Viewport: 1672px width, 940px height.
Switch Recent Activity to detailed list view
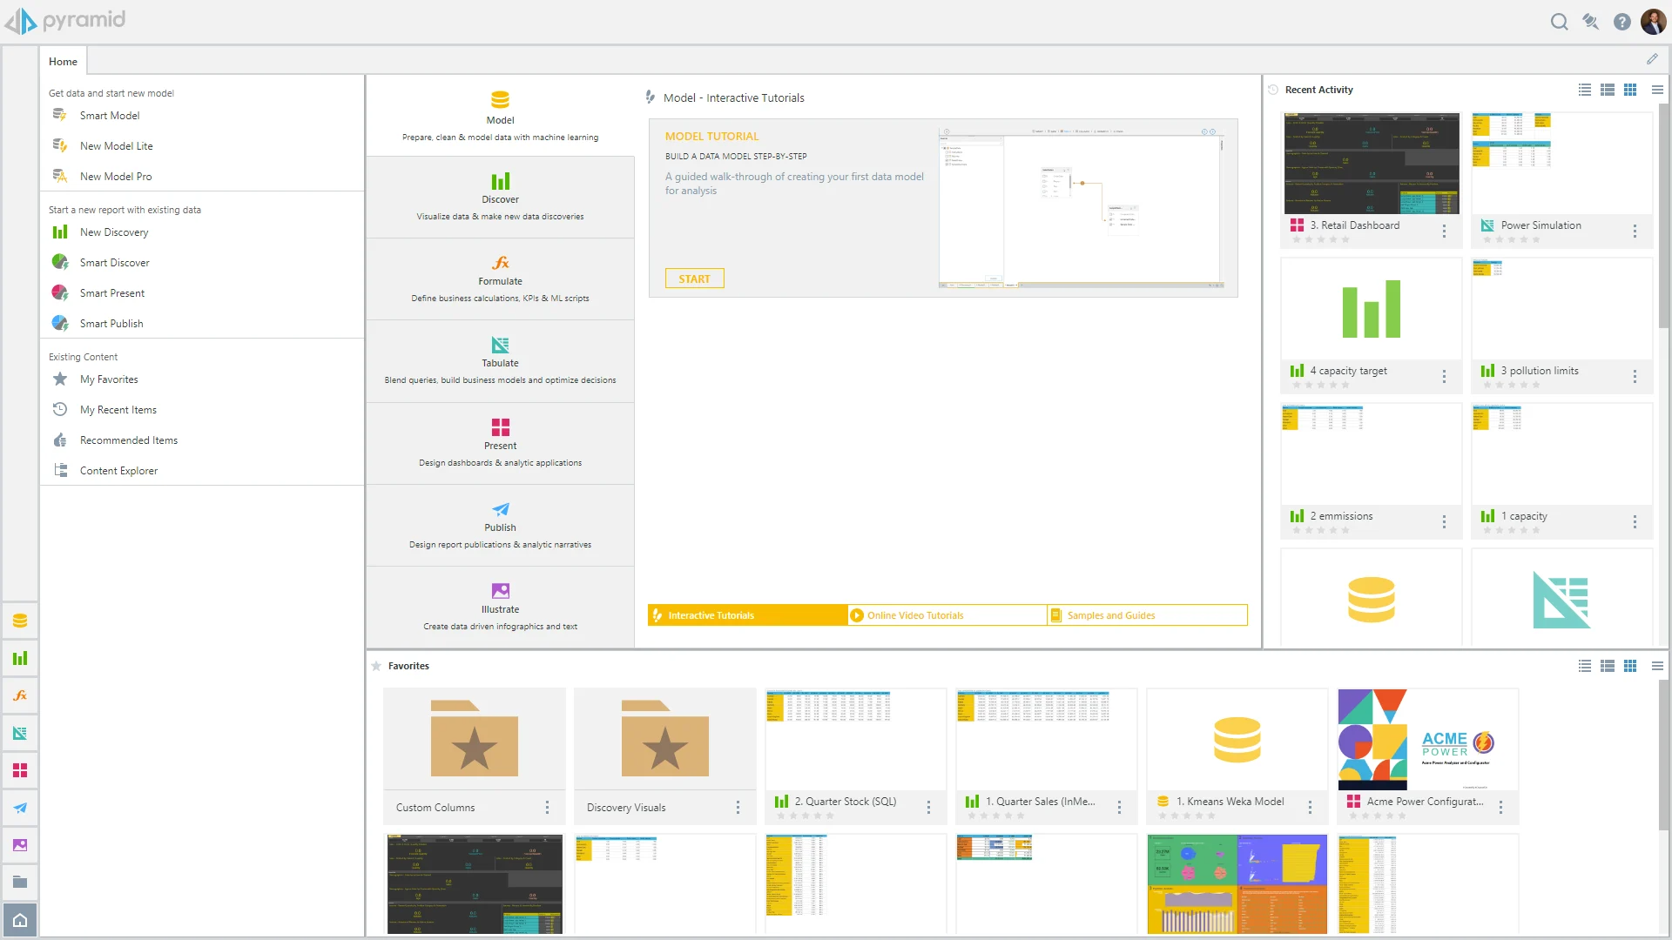point(1608,90)
